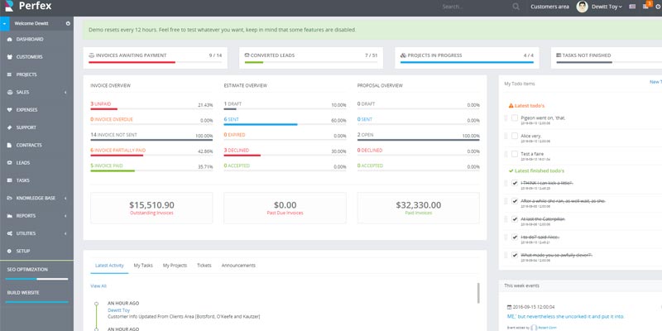Switch to the My Tasks tab
Screen dimensions: 662x331
(x=143, y=266)
